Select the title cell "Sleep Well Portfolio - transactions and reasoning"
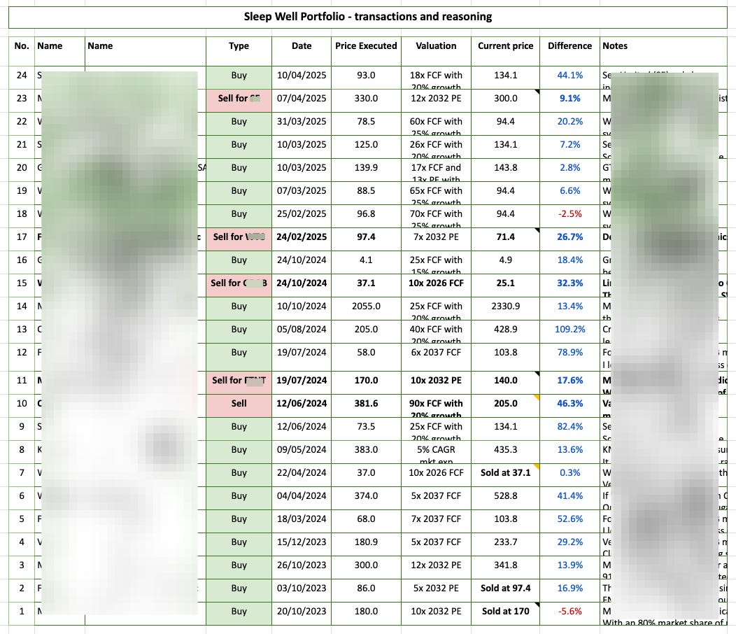Screen dimensions: 736x634 pyautogui.click(x=367, y=17)
